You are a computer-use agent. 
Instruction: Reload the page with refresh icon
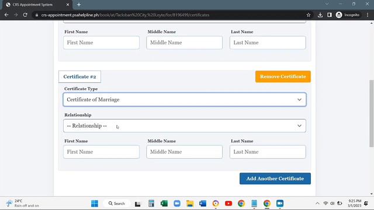pyautogui.click(x=25, y=15)
